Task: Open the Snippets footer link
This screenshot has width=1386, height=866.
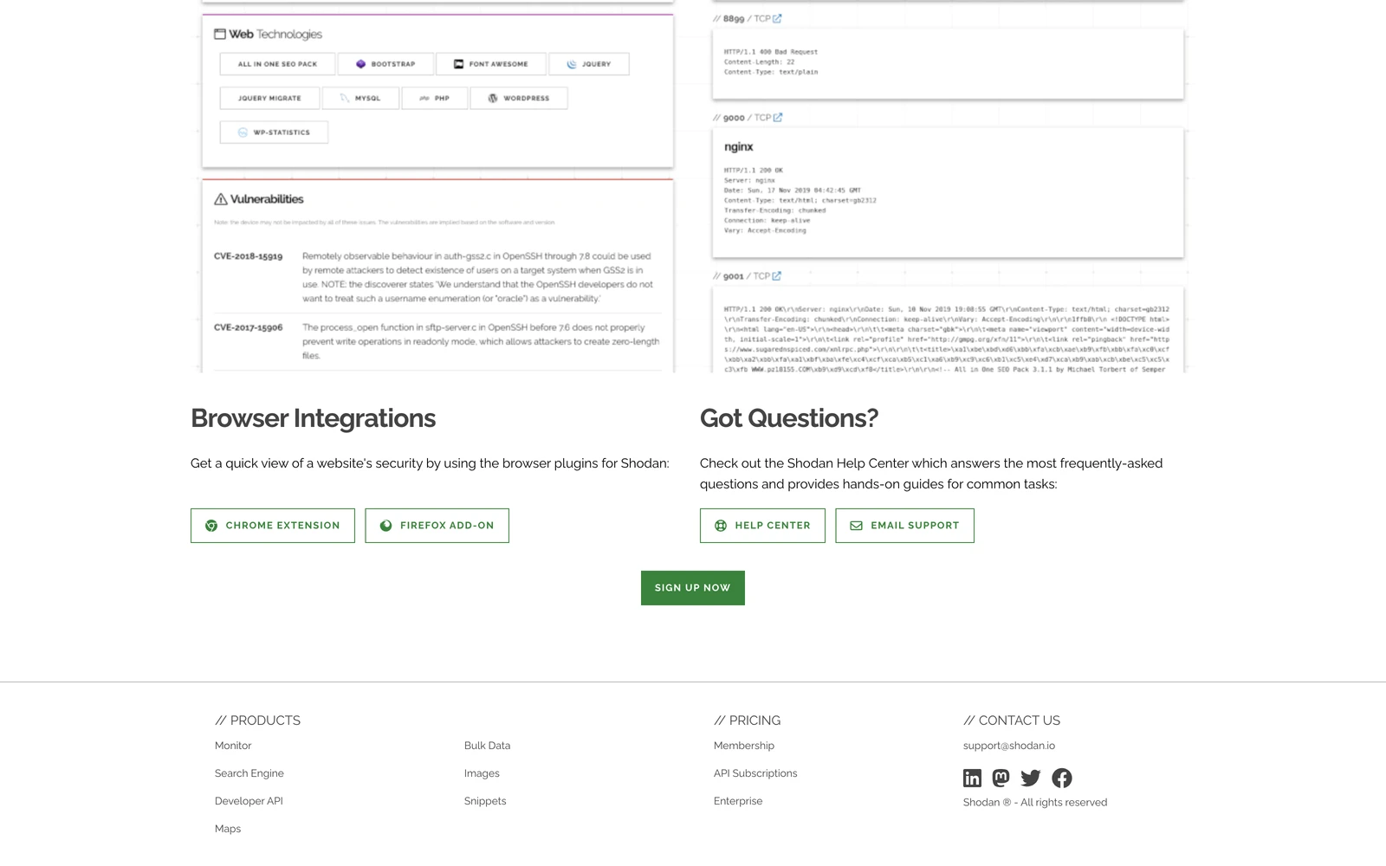Action: (x=485, y=801)
